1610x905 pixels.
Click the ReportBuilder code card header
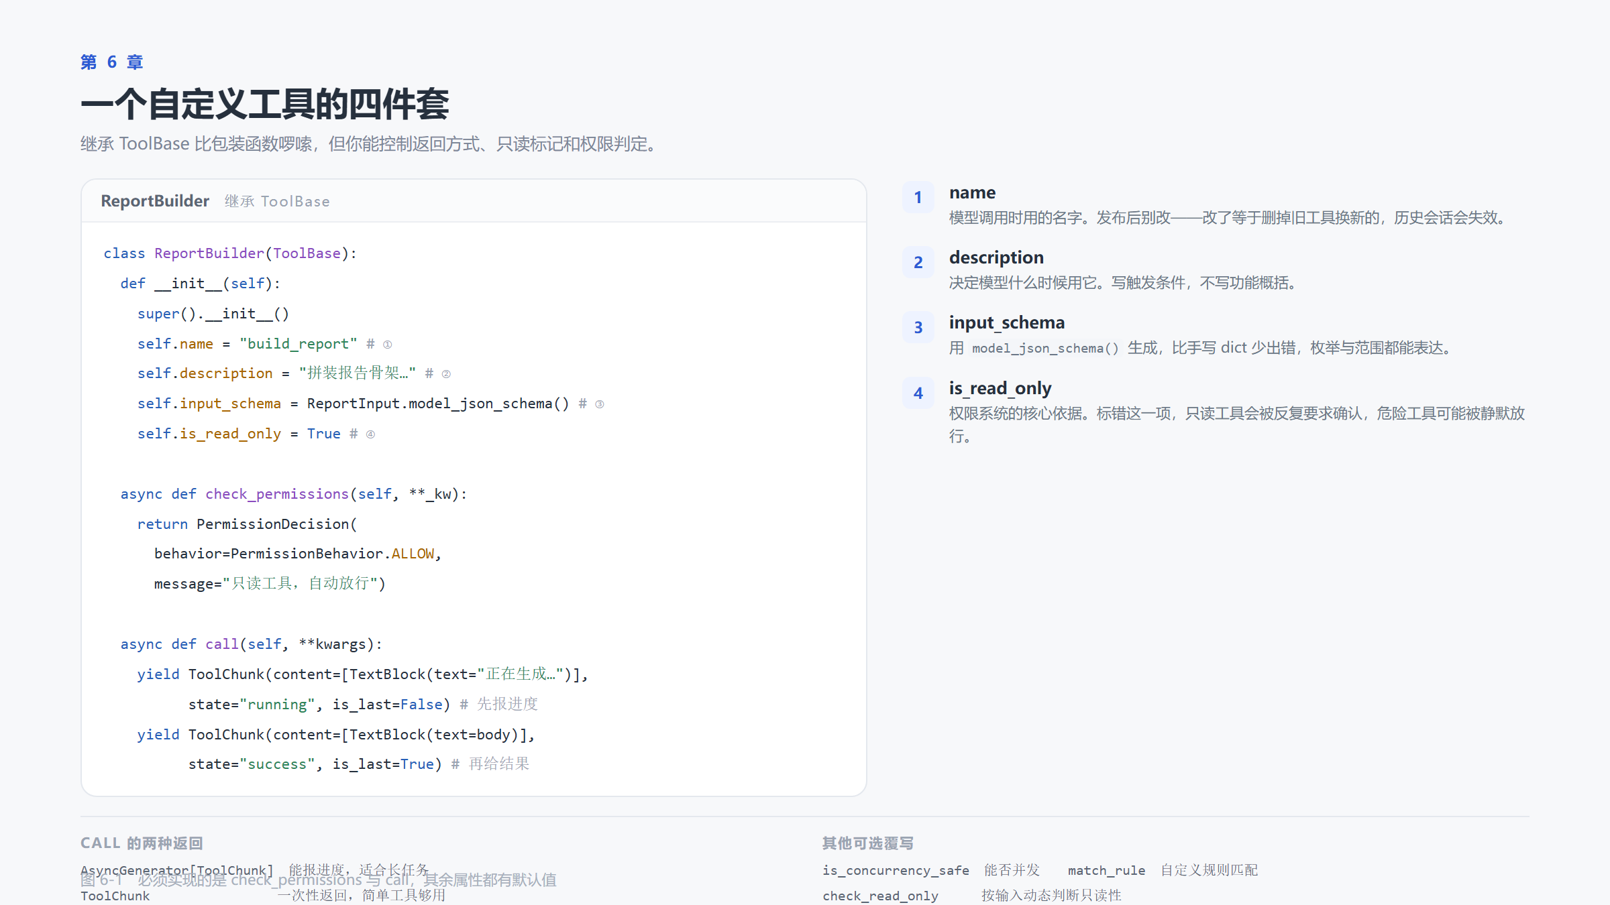coord(474,201)
